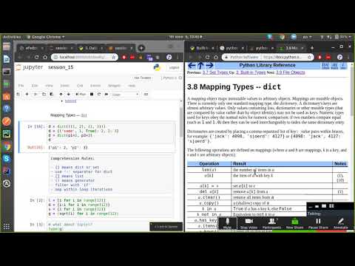Open the Kernel menu in Jupyter
Screen dimensions: 355x266
95,86
